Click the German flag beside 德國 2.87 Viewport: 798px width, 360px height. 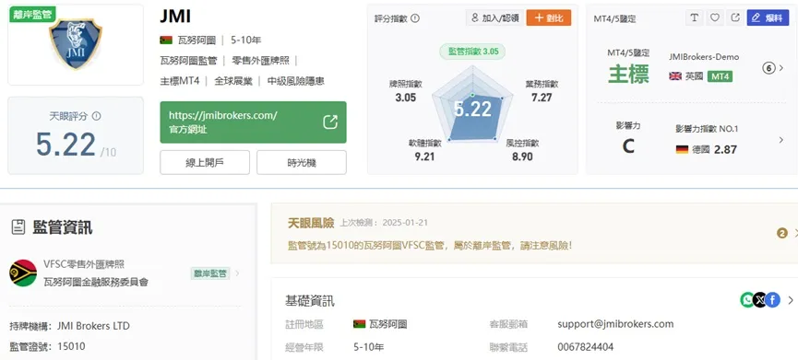682,150
